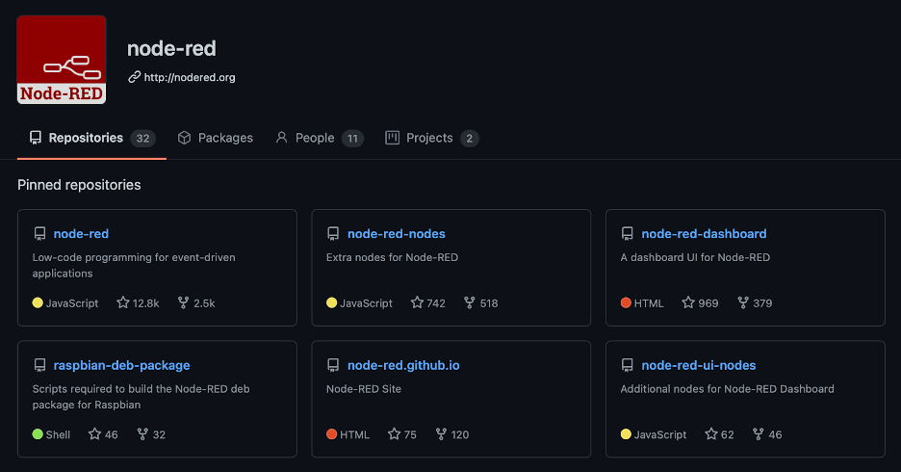This screenshot has height=472, width=901.
Task: Click the repo icon beside node-red-ui-nodes
Action: pyautogui.click(x=628, y=365)
